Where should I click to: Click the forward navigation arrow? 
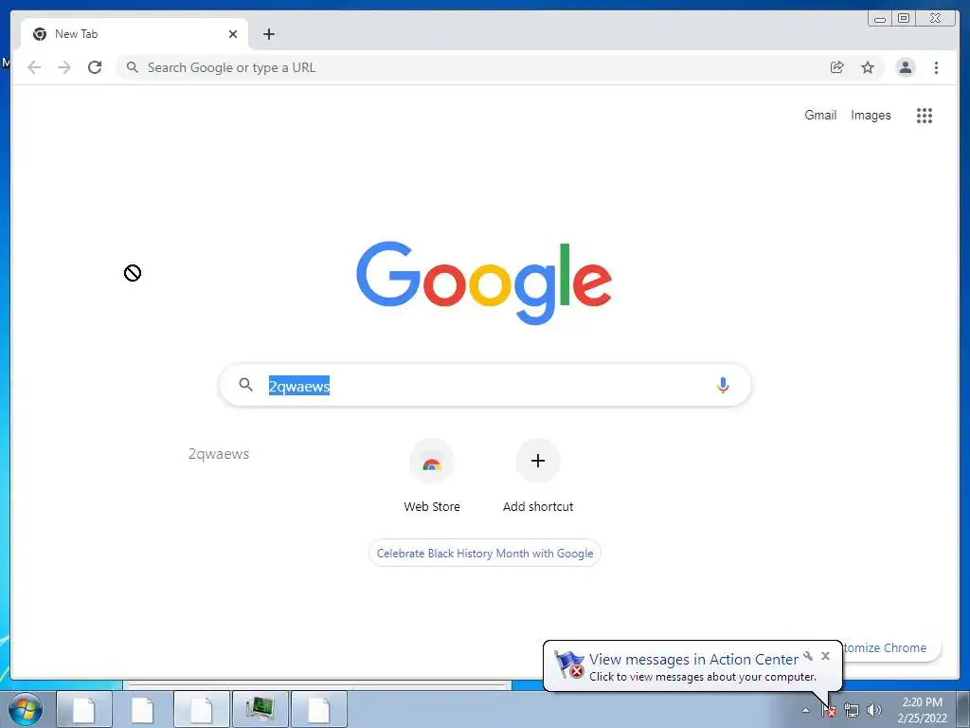coord(64,67)
